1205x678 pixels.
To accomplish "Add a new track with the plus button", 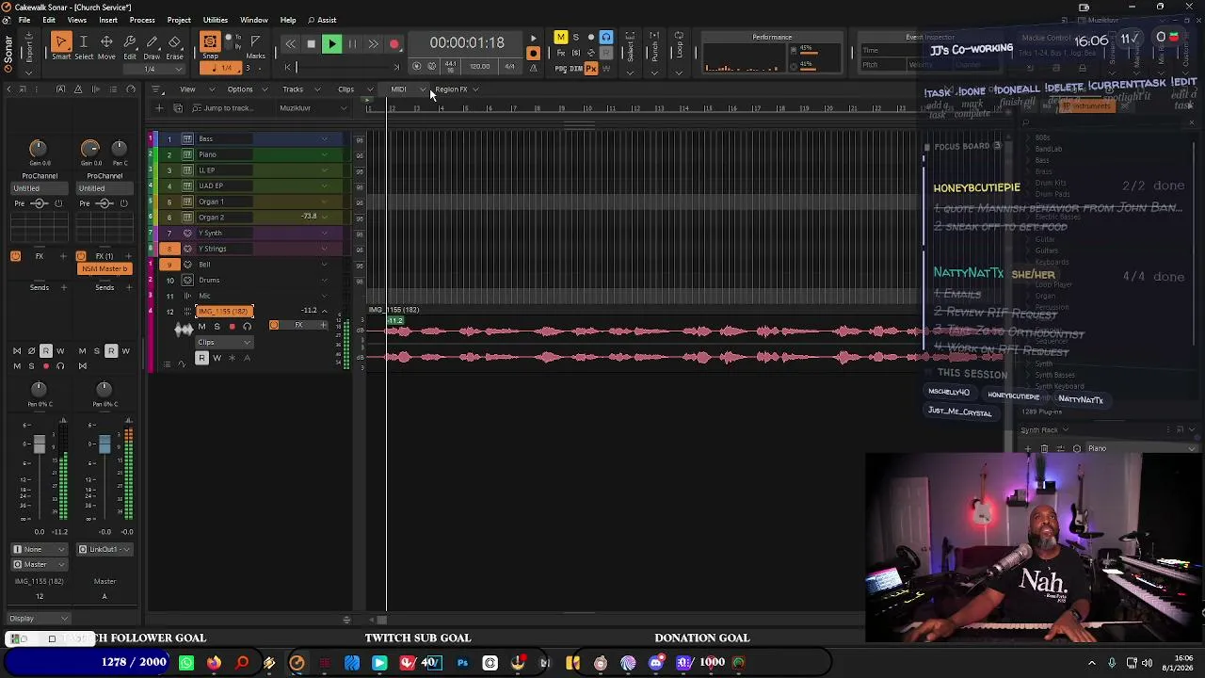I will (159, 108).
